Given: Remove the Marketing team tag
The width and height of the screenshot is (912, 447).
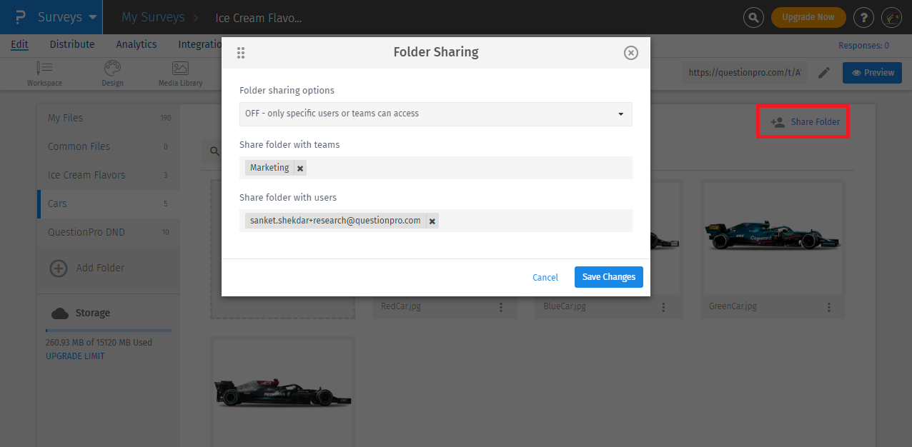Looking at the screenshot, I should [x=299, y=167].
